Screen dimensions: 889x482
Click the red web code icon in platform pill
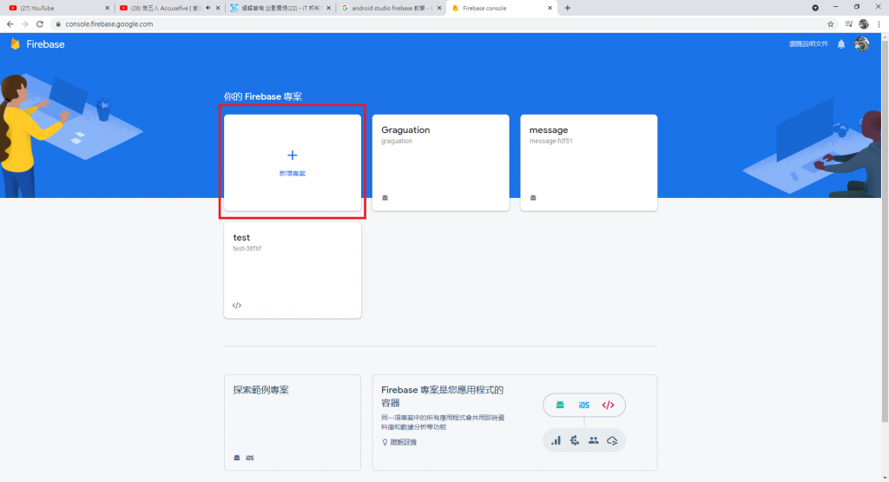tap(608, 405)
